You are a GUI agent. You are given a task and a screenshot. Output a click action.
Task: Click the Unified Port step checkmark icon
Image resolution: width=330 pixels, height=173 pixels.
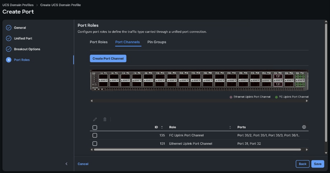(9, 38)
